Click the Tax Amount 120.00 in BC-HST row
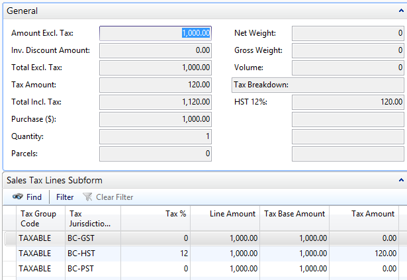Viewport: 407px width, 280px height. click(364, 254)
